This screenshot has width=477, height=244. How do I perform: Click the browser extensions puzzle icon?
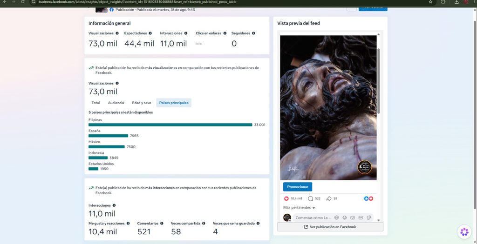[443, 2]
